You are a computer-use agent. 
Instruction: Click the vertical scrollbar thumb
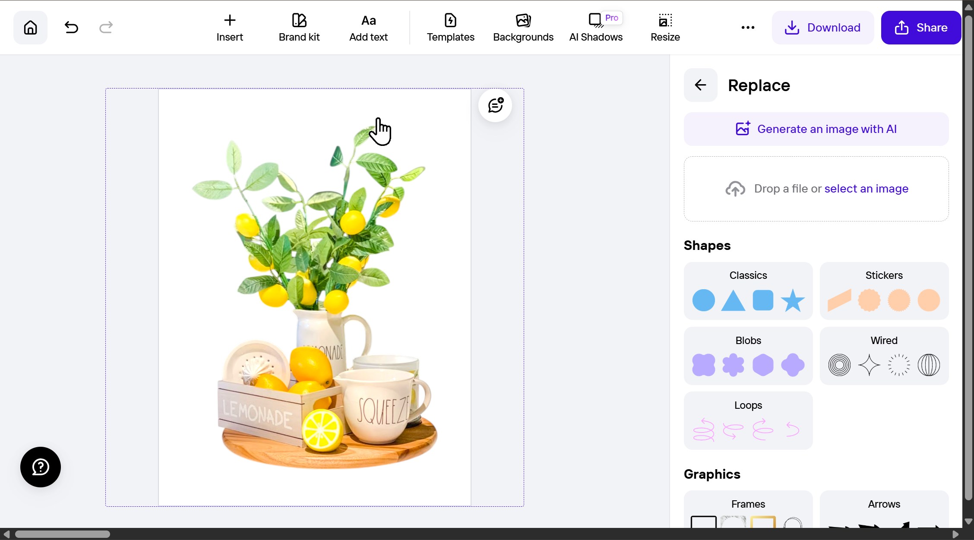pos(968,258)
